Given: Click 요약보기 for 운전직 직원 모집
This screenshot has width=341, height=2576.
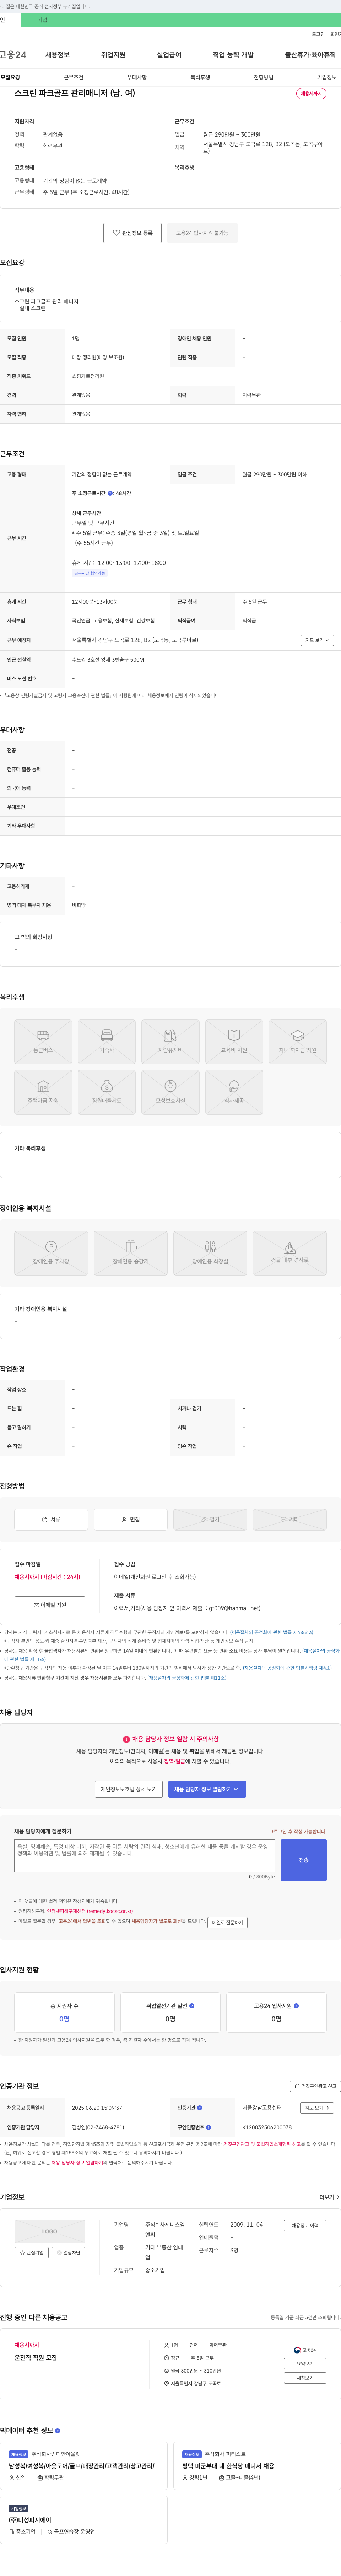Looking at the screenshot, I should point(305,2364).
